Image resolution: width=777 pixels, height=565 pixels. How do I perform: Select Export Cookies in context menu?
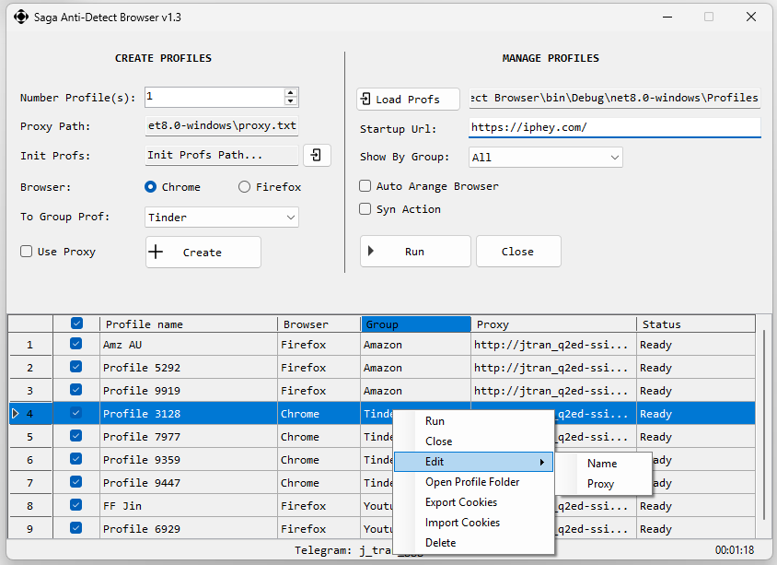coord(473,502)
